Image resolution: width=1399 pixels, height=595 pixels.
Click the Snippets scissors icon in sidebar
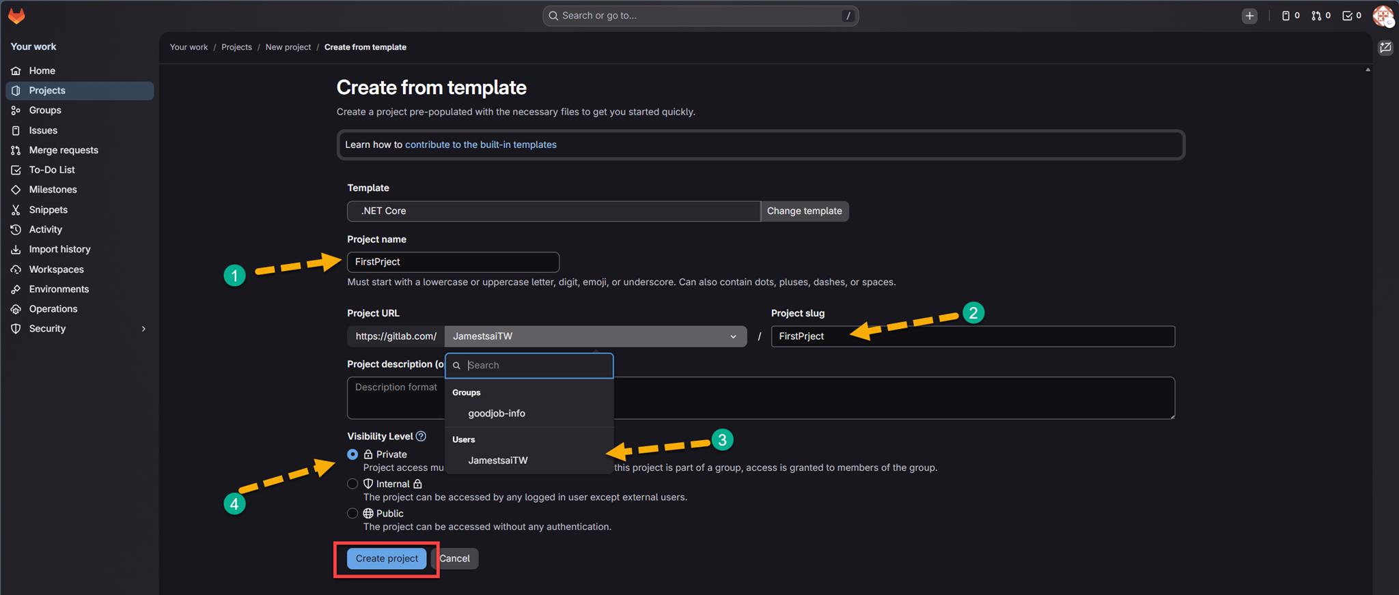[16, 209]
